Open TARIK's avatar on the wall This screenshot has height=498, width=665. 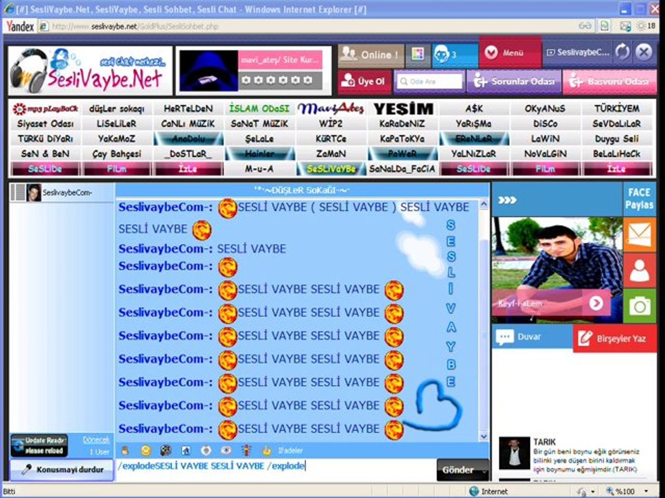(x=514, y=452)
